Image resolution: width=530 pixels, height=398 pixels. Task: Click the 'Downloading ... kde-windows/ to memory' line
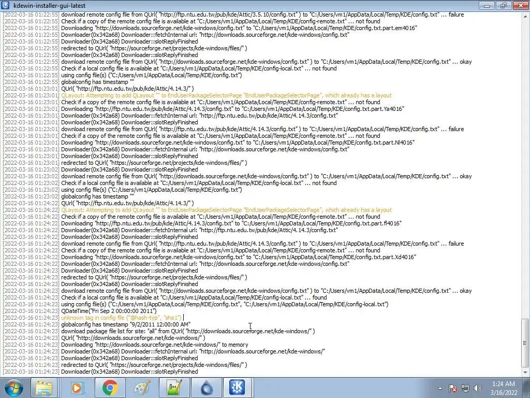point(125,345)
